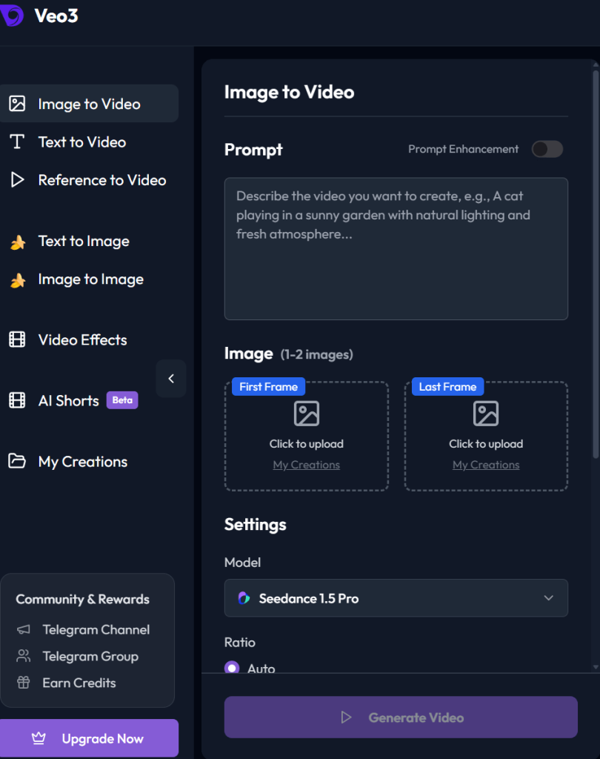Click the My Creations folder icon
600x759 pixels.
coord(17,462)
